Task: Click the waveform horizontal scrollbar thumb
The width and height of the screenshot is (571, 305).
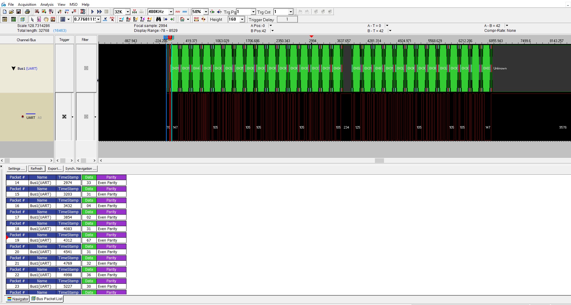Action: [x=379, y=161]
